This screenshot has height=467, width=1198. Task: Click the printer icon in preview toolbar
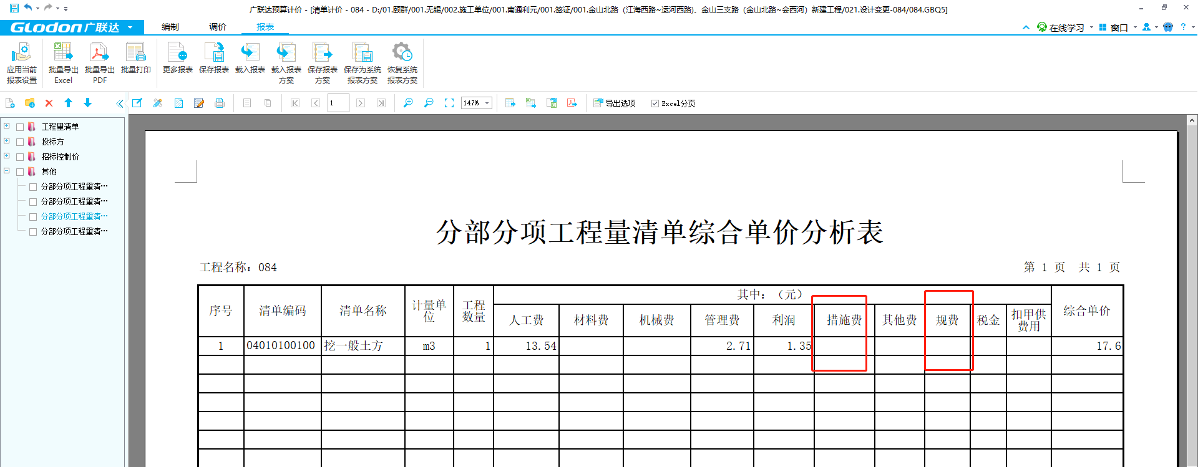pyautogui.click(x=220, y=103)
